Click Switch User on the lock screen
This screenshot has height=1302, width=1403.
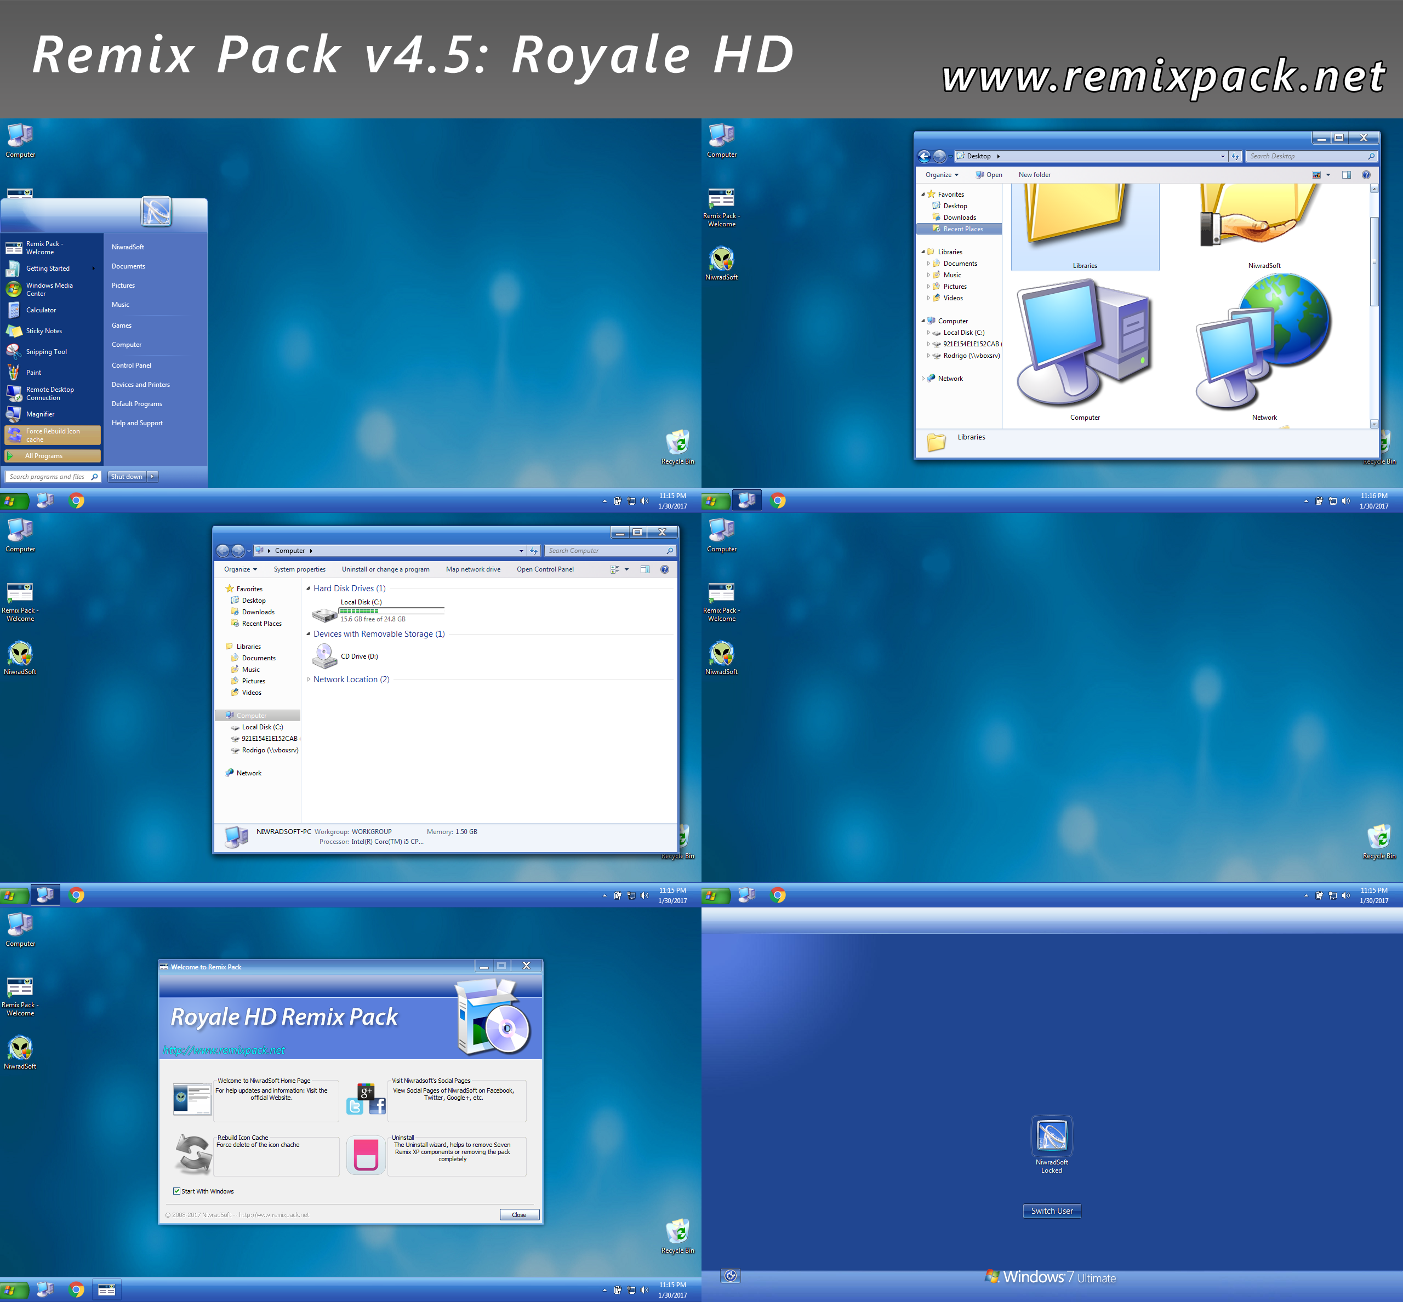[1051, 1210]
